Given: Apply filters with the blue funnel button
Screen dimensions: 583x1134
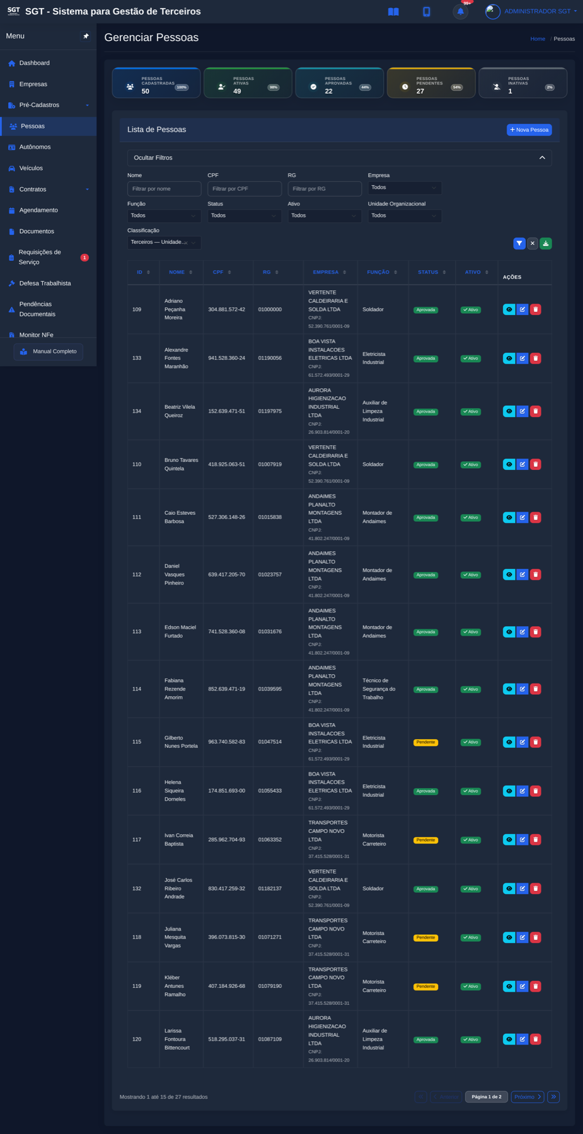Looking at the screenshot, I should [x=519, y=243].
